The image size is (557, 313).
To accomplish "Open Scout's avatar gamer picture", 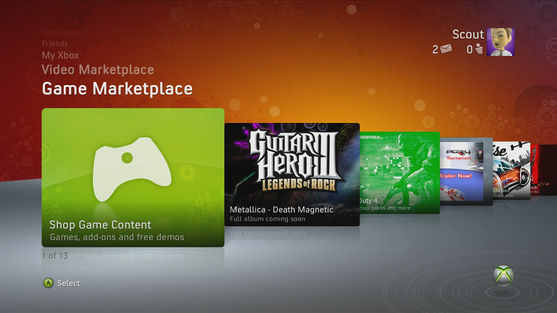I will [x=500, y=42].
